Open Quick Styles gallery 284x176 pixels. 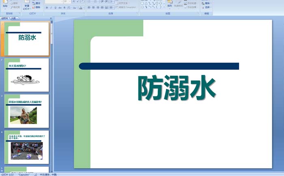coord(179,4)
